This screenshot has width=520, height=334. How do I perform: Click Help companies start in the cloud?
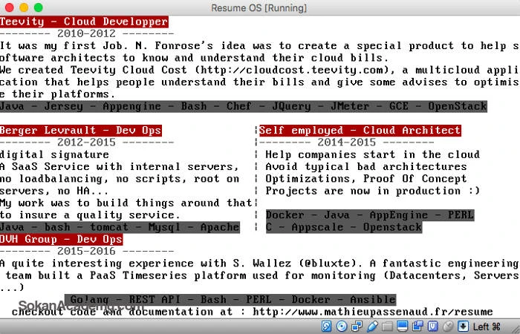coord(372,154)
